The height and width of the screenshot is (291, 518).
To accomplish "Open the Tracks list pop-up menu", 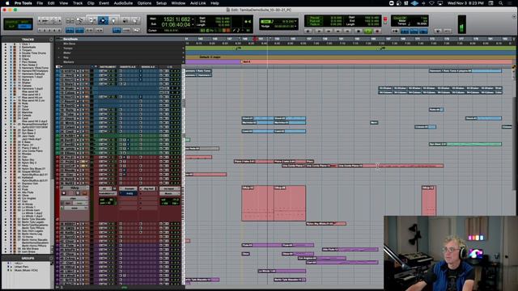I will click(x=51, y=40).
